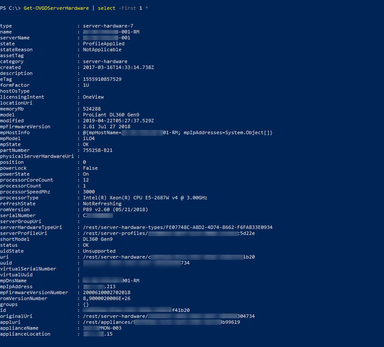Click the partNumber value 755258-B21

coord(98,150)
